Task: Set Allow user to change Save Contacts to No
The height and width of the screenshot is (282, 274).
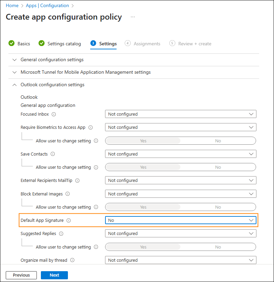Action: [x=218, y=167]
